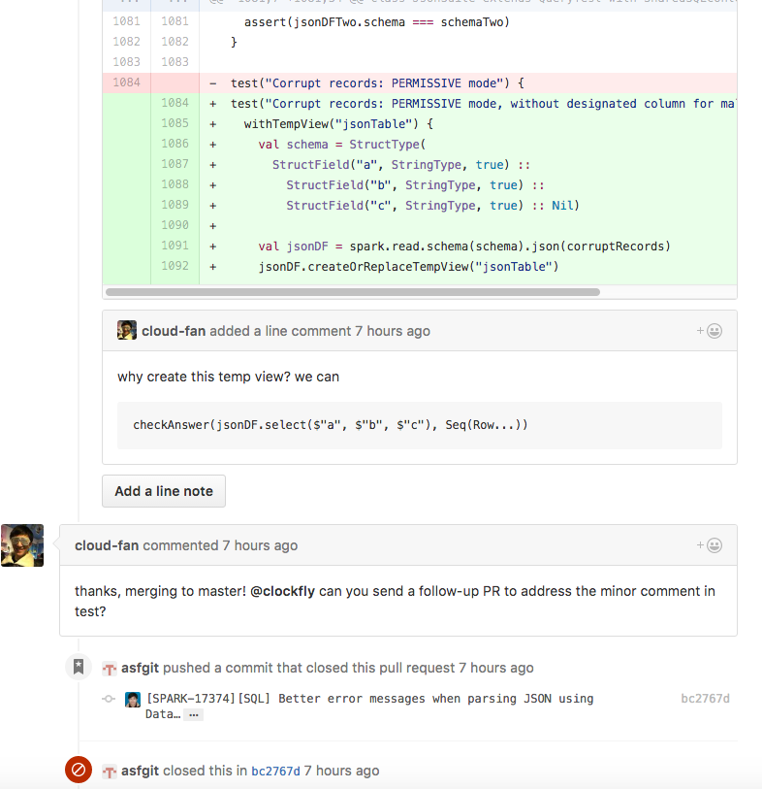This screenshot has width=762, height=789.
Task: Click line number 1084 on the removed line
Action: coord(126,82)
